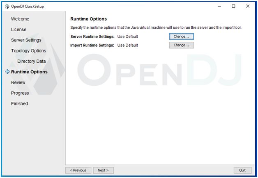Select the Directory Data step
This screenshot has height=178, width=258.
click(31, 61)
